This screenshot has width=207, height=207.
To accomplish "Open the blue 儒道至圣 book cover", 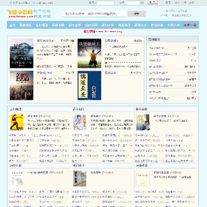I will pyautogui.click(x=89, y=86).
